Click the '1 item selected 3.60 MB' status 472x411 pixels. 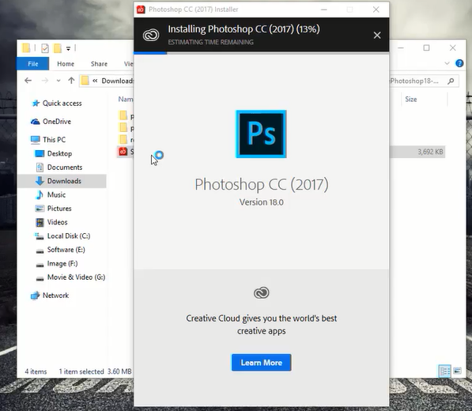coord(95,371)
